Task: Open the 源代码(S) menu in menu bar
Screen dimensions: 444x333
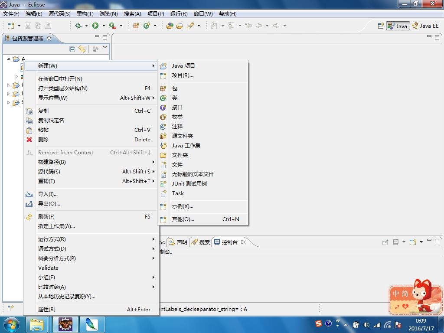Action: coord(59,13)
